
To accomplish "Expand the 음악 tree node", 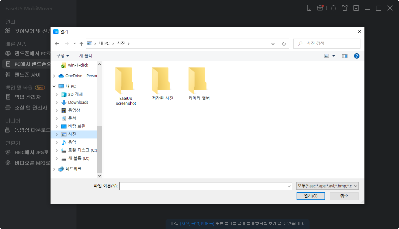I will (57, 142).
